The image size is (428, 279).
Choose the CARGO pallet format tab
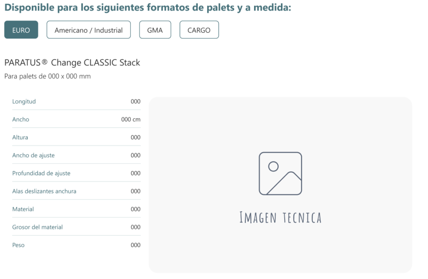(x=199, y=30)
